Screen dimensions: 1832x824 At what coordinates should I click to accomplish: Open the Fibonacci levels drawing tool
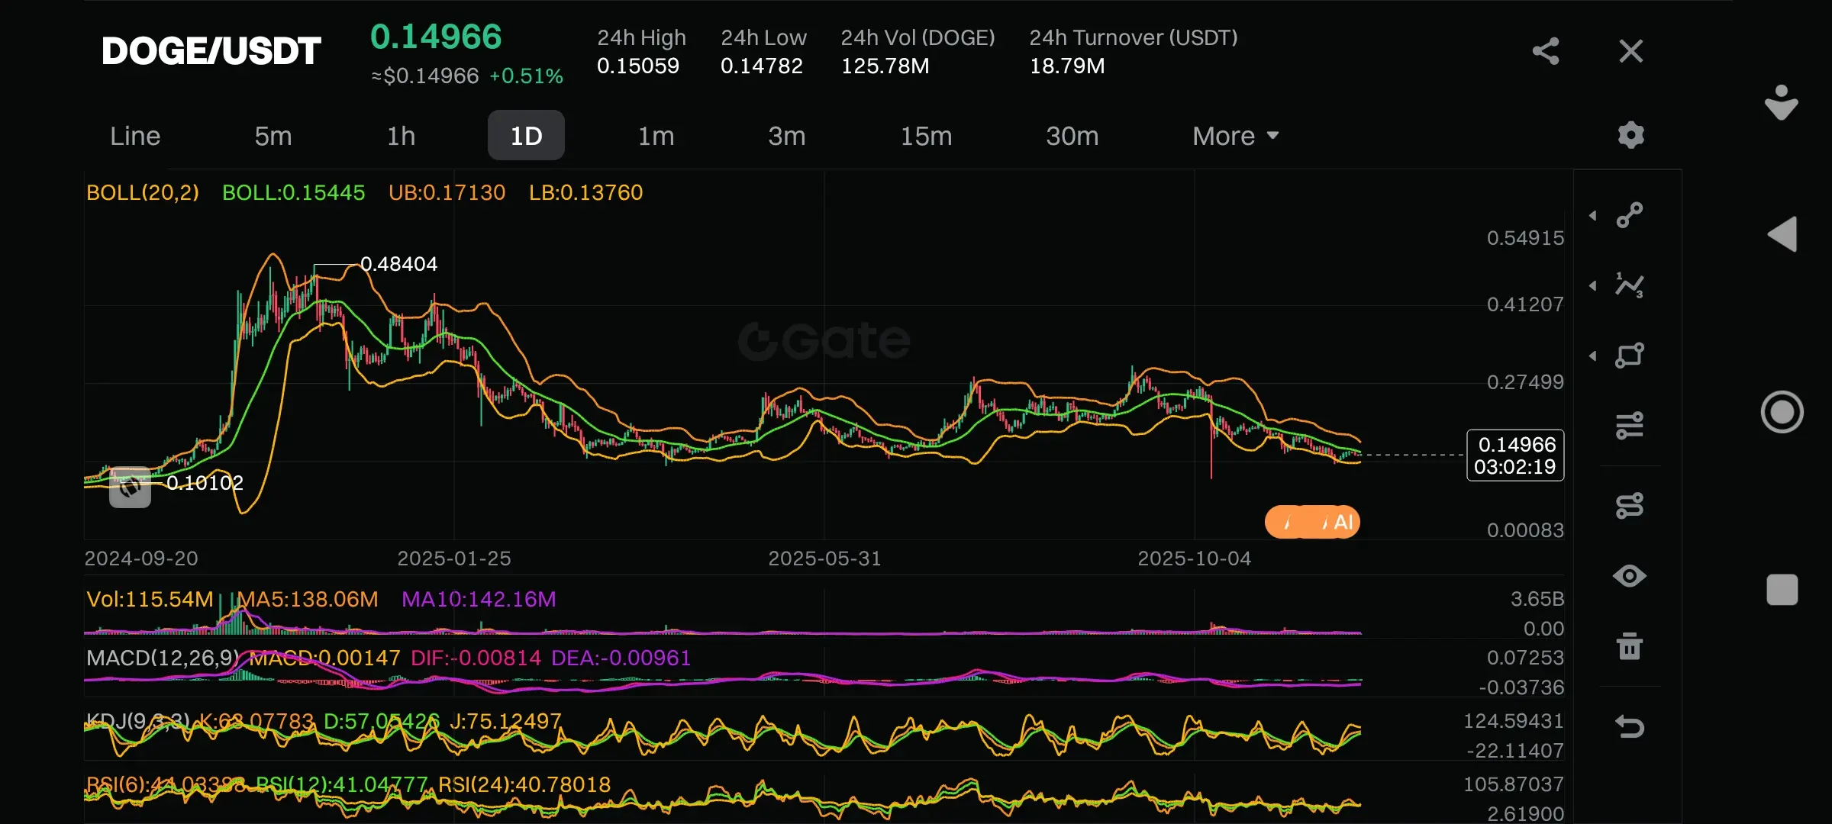click(x=1629, y=426)
